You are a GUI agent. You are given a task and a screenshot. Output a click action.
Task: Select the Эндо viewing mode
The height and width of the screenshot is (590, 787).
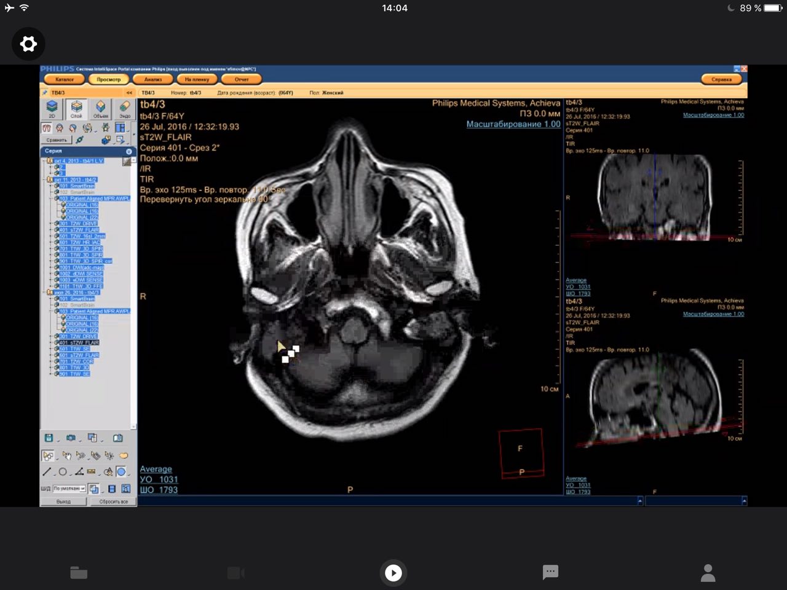(x=124, y=109)
